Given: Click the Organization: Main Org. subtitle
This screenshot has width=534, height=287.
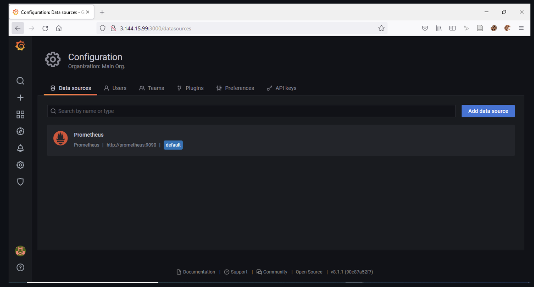Looking at the screenshot, I should click(97, 66).
